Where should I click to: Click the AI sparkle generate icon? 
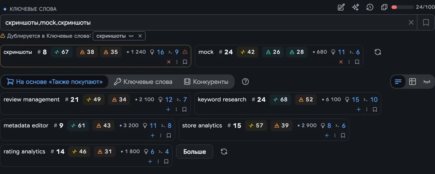(x=356, y=7)
